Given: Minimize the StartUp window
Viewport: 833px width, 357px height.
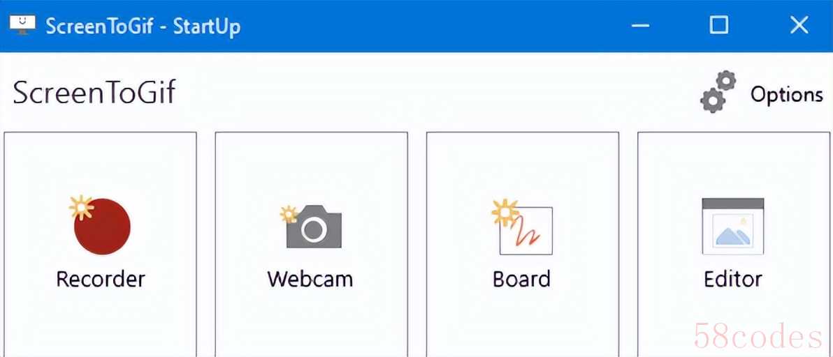Looking at the screenshot, I should pos(641,25).
